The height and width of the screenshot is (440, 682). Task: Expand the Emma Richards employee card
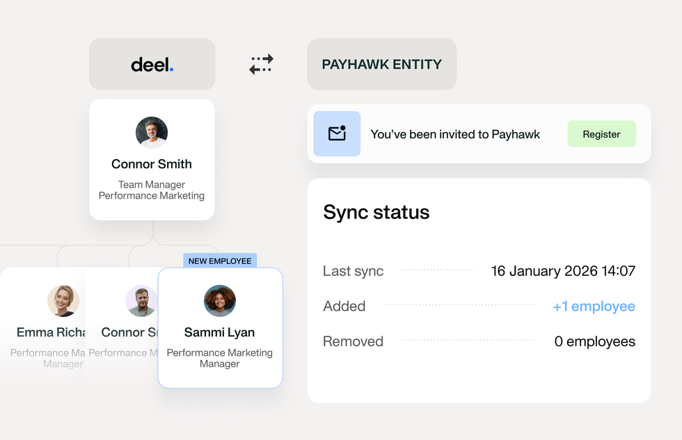[42, 327]
